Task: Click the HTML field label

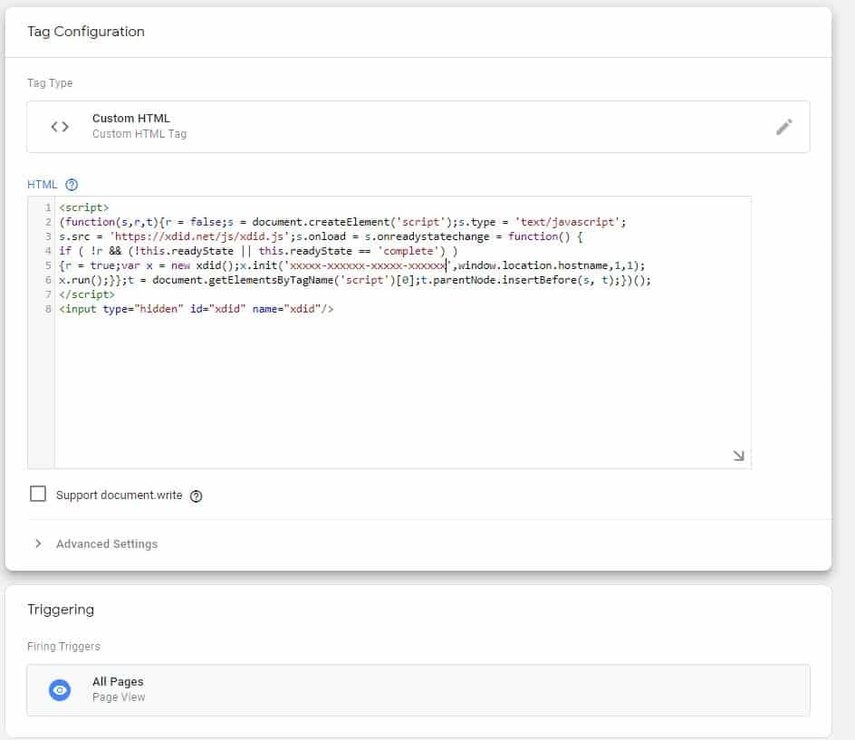Action: coord(42,184)
